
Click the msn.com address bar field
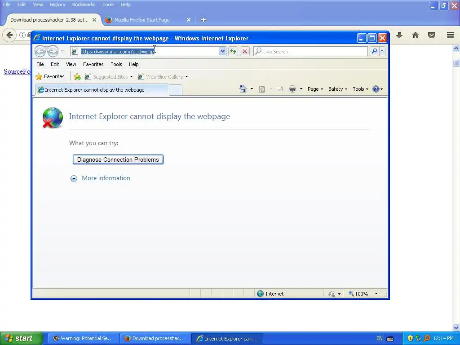point(145,52)
